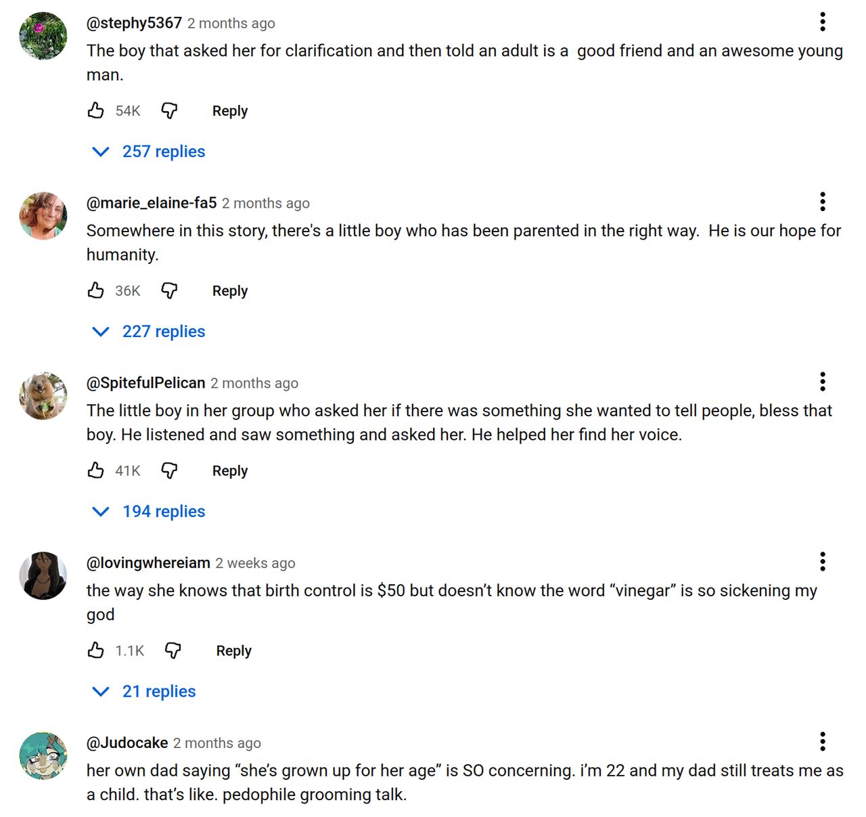Viewport: 866px width, 817px height.
Task: Open the @Judocake username link
Action: 127,743
